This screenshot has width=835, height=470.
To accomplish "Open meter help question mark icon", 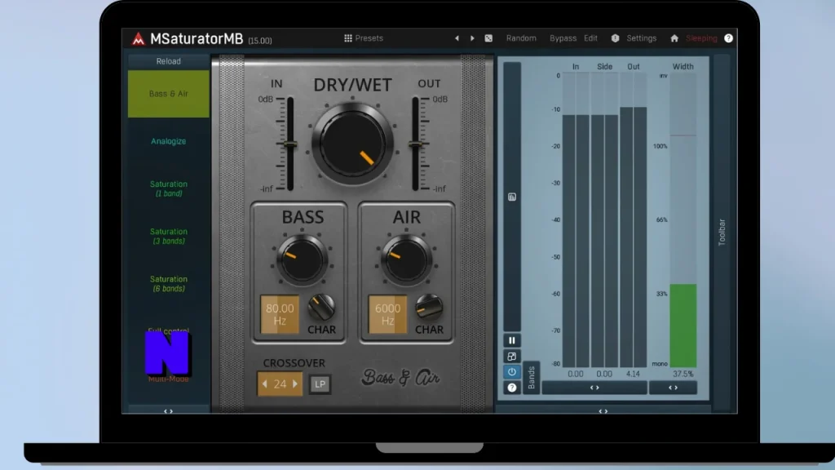I will tap(512, 388).
